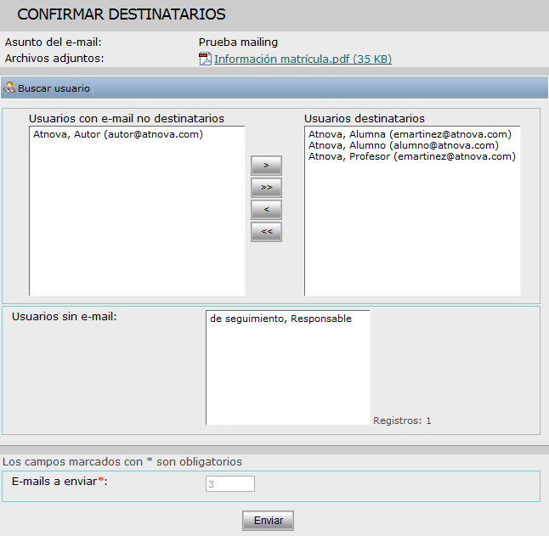Click the Usuarios sin e-mail label

[x=65, y=316]
